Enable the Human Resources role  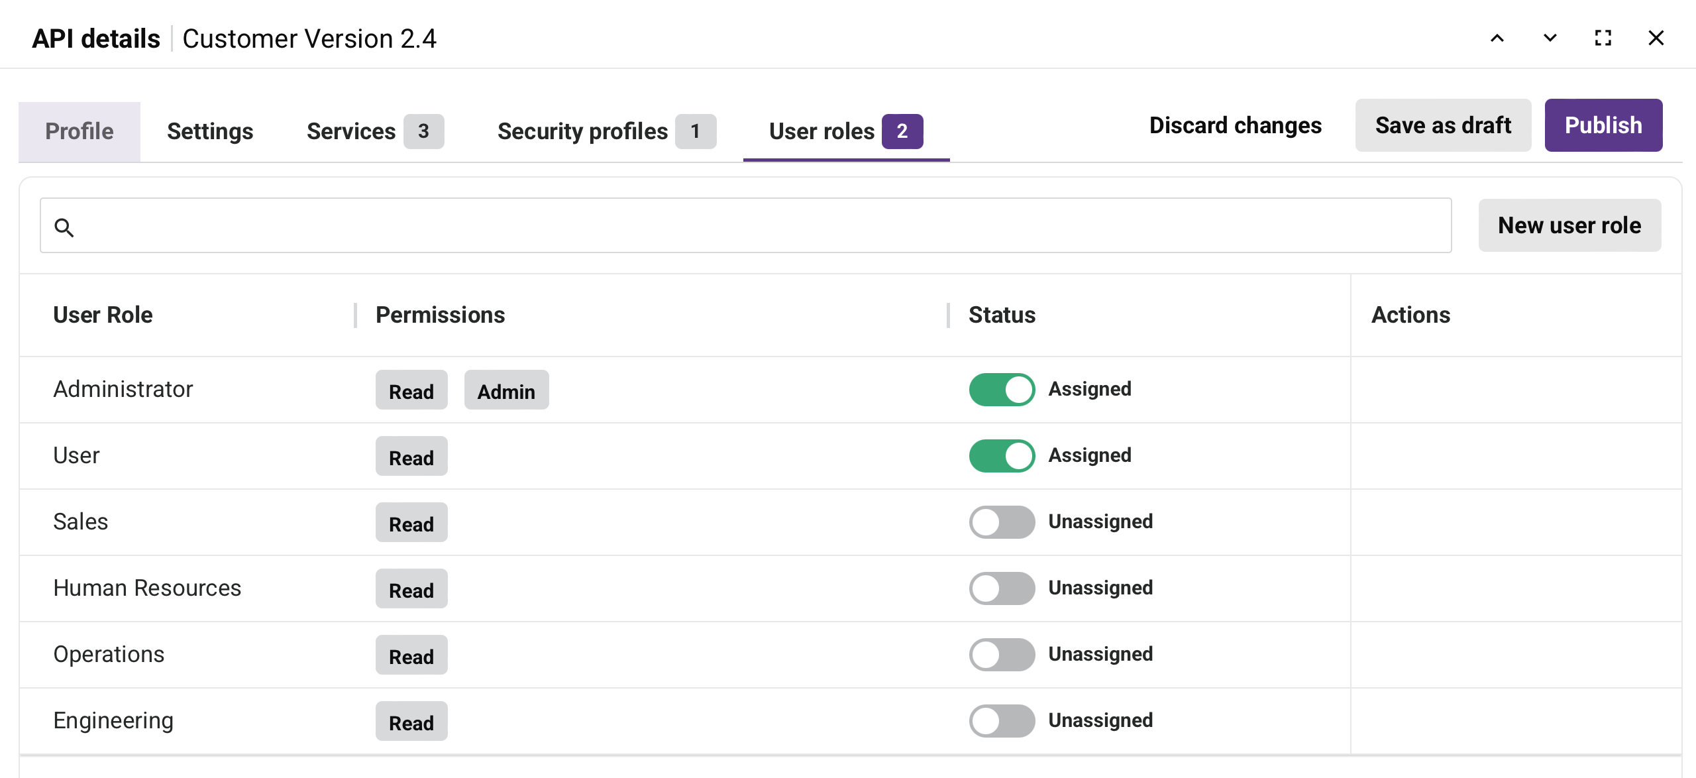click(x=1001, y=588)
